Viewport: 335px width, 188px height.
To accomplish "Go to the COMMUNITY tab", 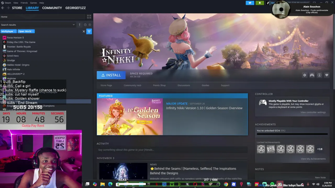I will click(x=52, y=8).
